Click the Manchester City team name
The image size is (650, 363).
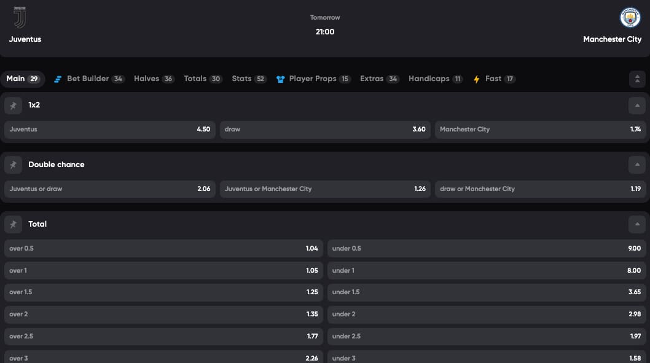point(613,39)
